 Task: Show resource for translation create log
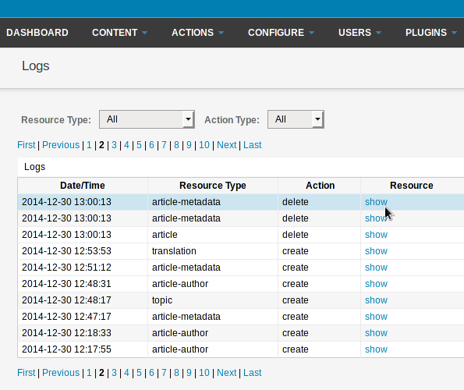(376, 251)
